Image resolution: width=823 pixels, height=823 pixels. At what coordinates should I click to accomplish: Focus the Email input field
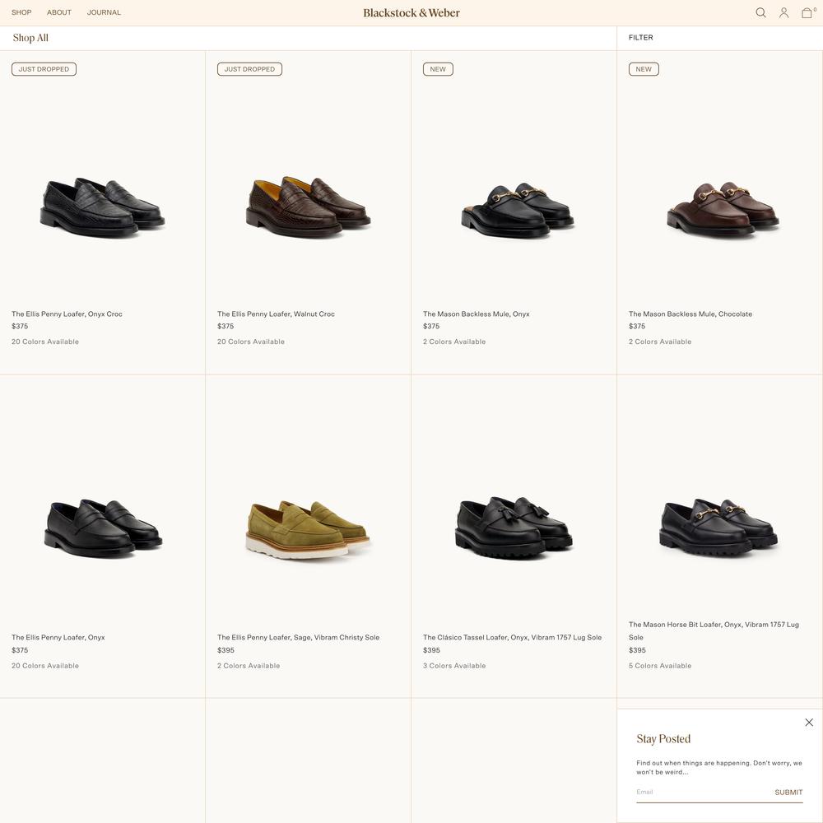704,792
